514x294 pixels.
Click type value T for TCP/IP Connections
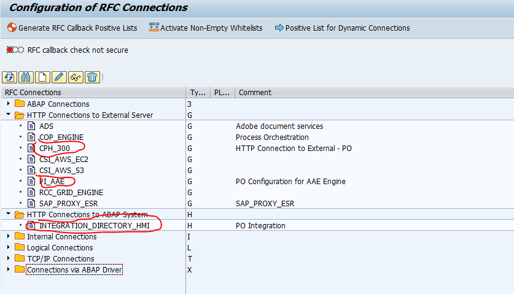click(190, 258)
